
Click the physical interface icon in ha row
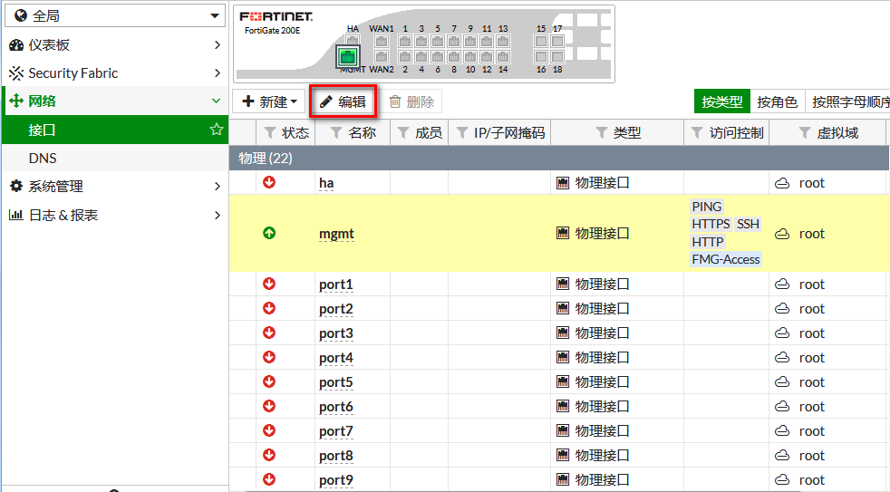pos(563,183)
